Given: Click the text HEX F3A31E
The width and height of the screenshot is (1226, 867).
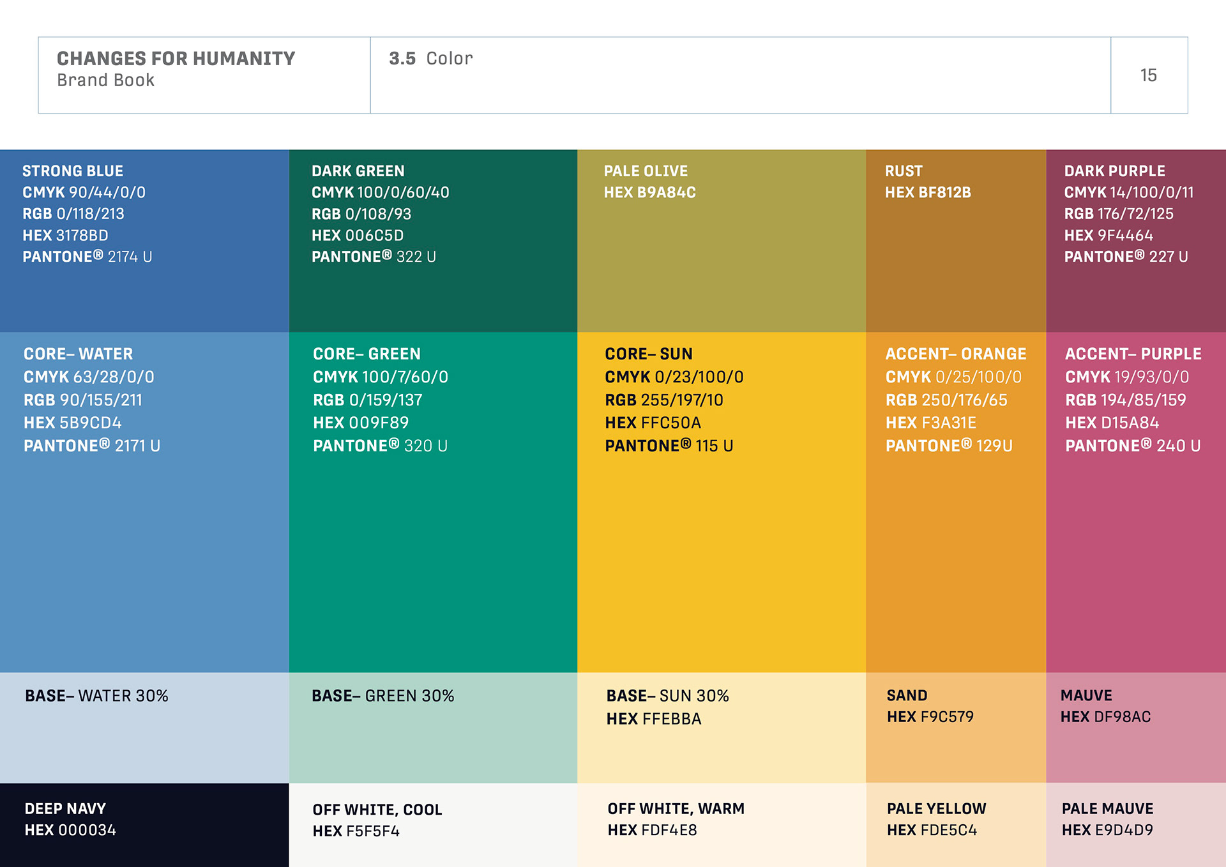Looking at the screenshot, I should point(931,423).
